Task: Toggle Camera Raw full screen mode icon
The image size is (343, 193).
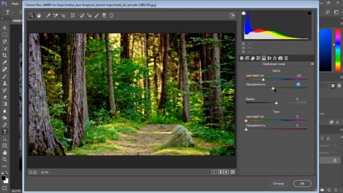Action: click(x=232, y=16)
